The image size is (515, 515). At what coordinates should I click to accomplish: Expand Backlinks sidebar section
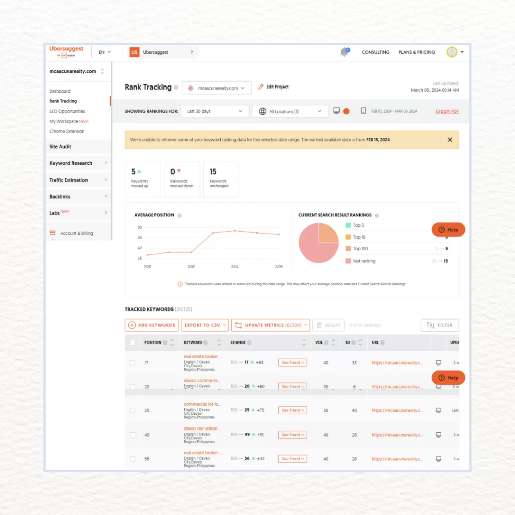tap(78, 197)
